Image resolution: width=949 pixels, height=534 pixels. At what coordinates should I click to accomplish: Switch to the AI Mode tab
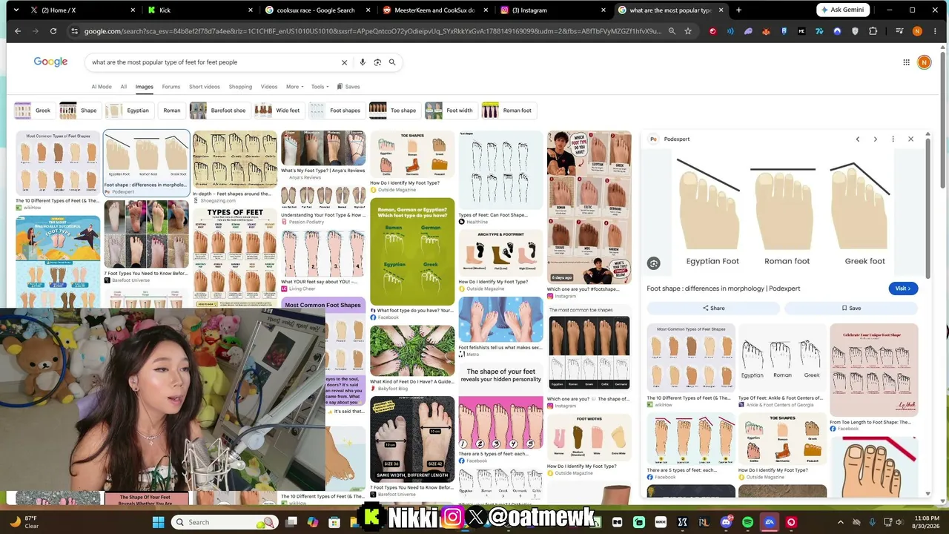point(102,87)
